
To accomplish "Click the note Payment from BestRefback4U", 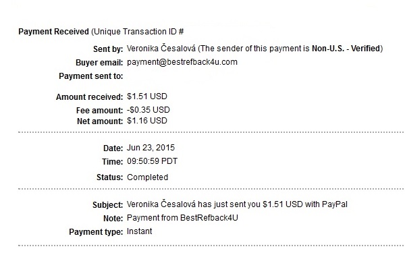I will pyautogui.click(x=182, y=218).
